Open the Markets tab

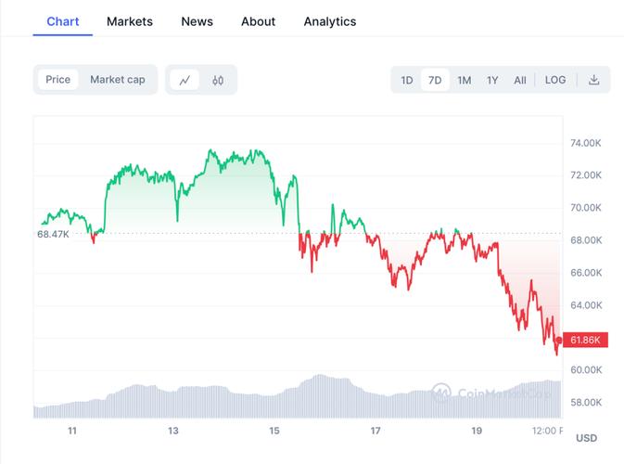(x=130, y=20)
